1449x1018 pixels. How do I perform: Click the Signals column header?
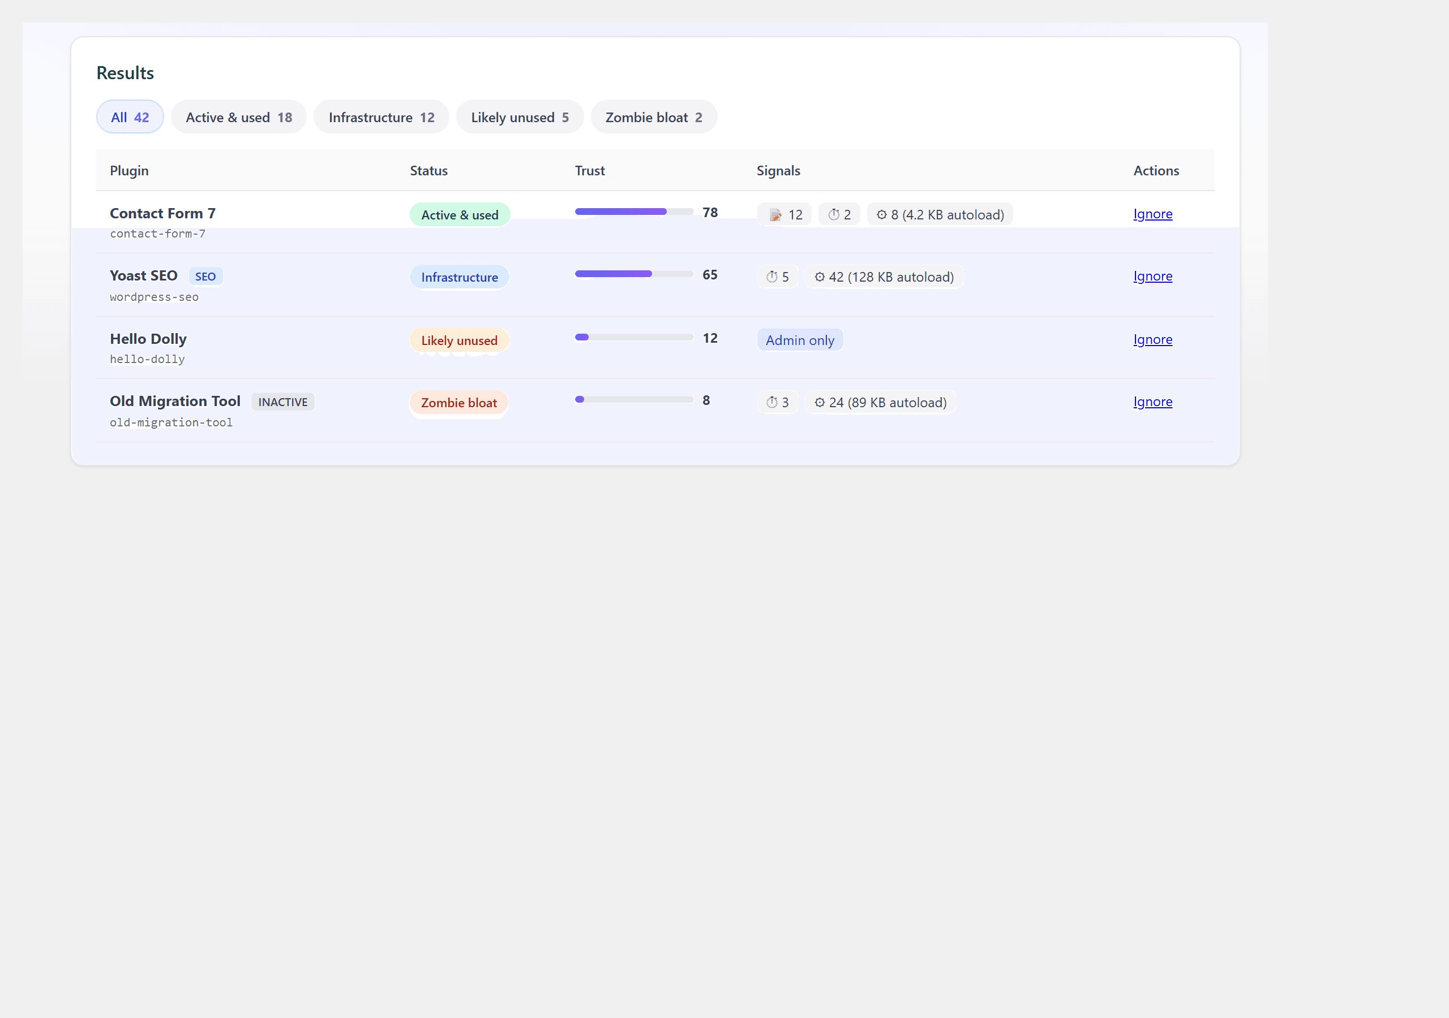[778, 170]
